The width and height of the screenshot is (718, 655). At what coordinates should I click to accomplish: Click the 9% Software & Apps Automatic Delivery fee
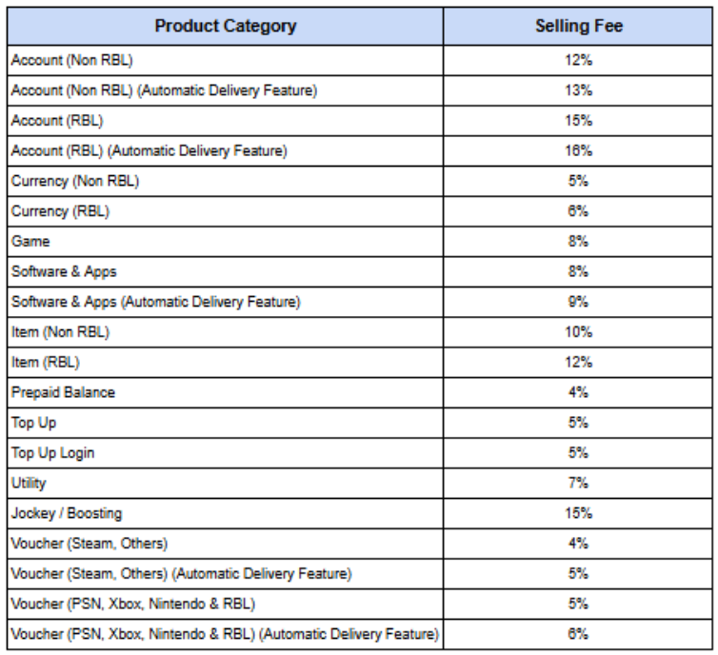(580, 303)
